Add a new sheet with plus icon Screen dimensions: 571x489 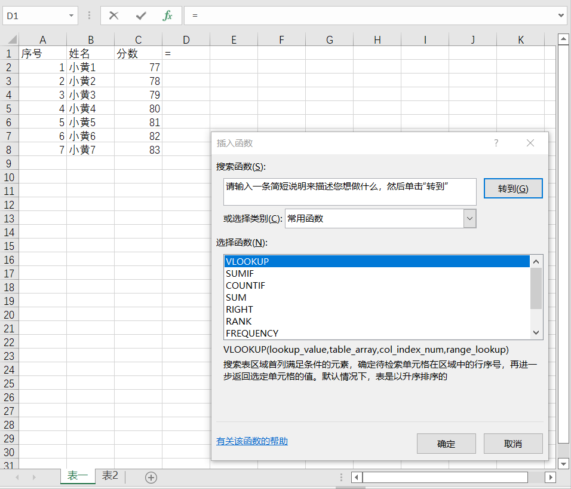pyautogui.click(x=151, y=477)
